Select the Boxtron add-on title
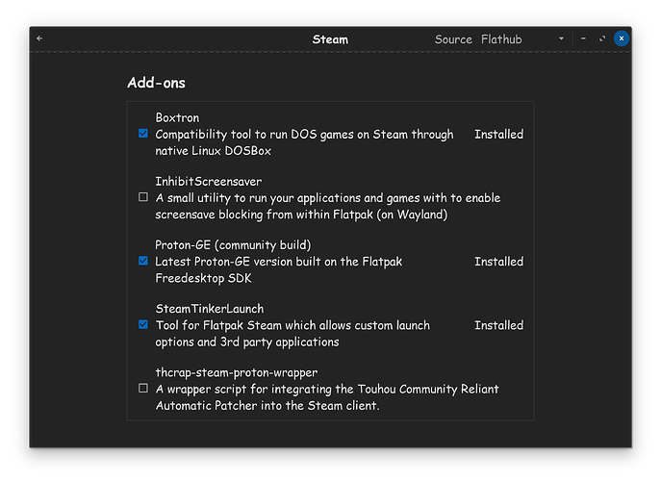The width and height of the screenshot is (661, 481). 177,117
